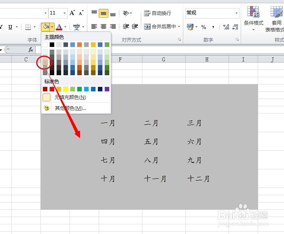Open 其他颜色 more colors option
This screenshot has height=234, width=284.
tap(76, 108)
